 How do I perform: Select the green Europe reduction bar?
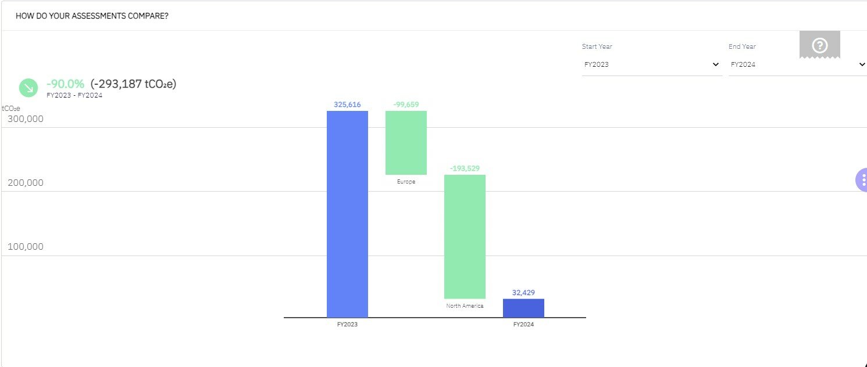(406, 143)
